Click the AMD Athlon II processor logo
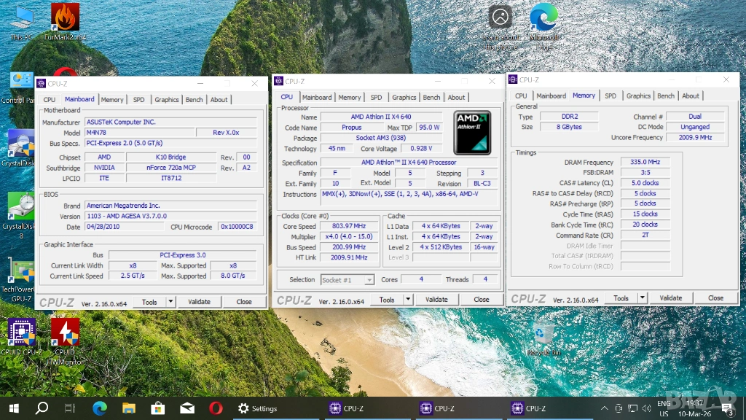Viewport: 746px width, 420px height. click(x=472, y=132)
